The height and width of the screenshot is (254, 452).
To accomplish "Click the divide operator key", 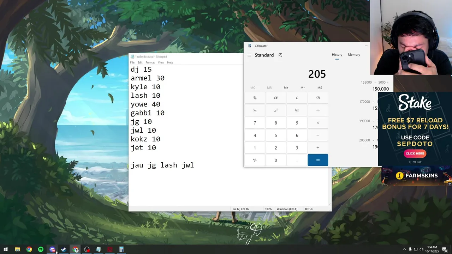I will (x=318, y=110).
